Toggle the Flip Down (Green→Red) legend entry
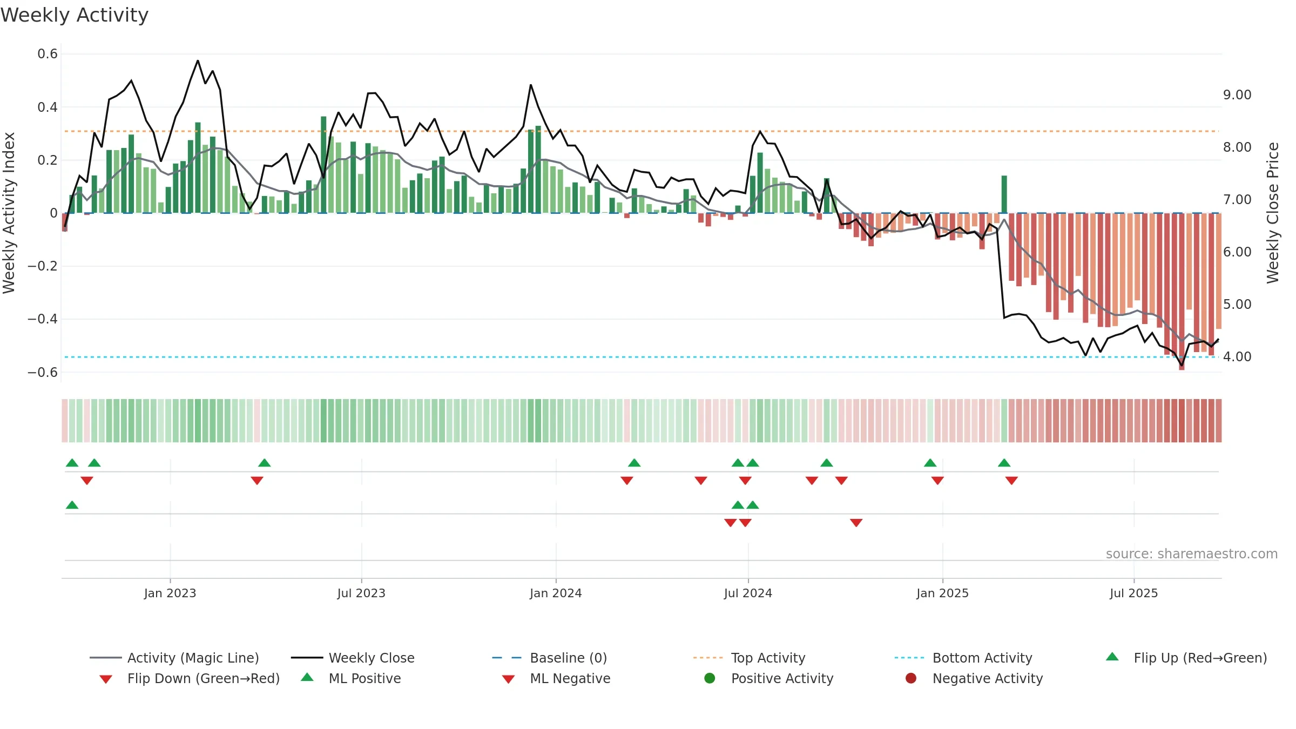Screen dimensions: 1296x729 [190, 678]
